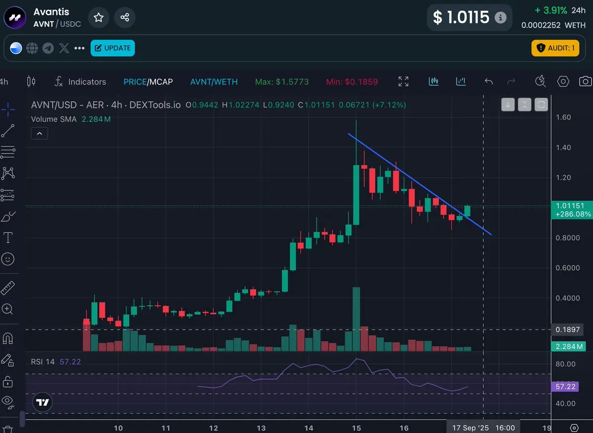The image size is (593, 433).
Task: Open the blue chain explorer icon
Action: 16,48
